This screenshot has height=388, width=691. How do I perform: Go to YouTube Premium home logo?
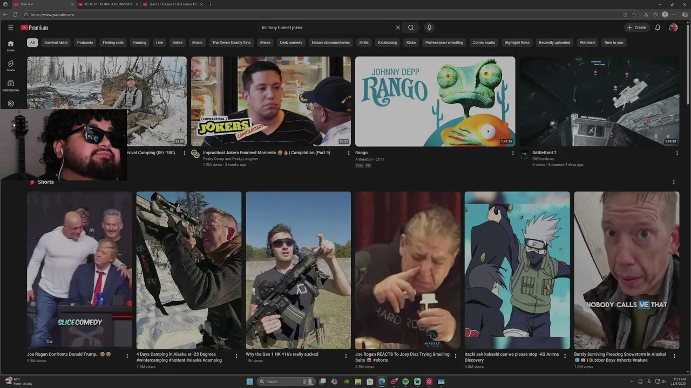[x=35, y=27]
